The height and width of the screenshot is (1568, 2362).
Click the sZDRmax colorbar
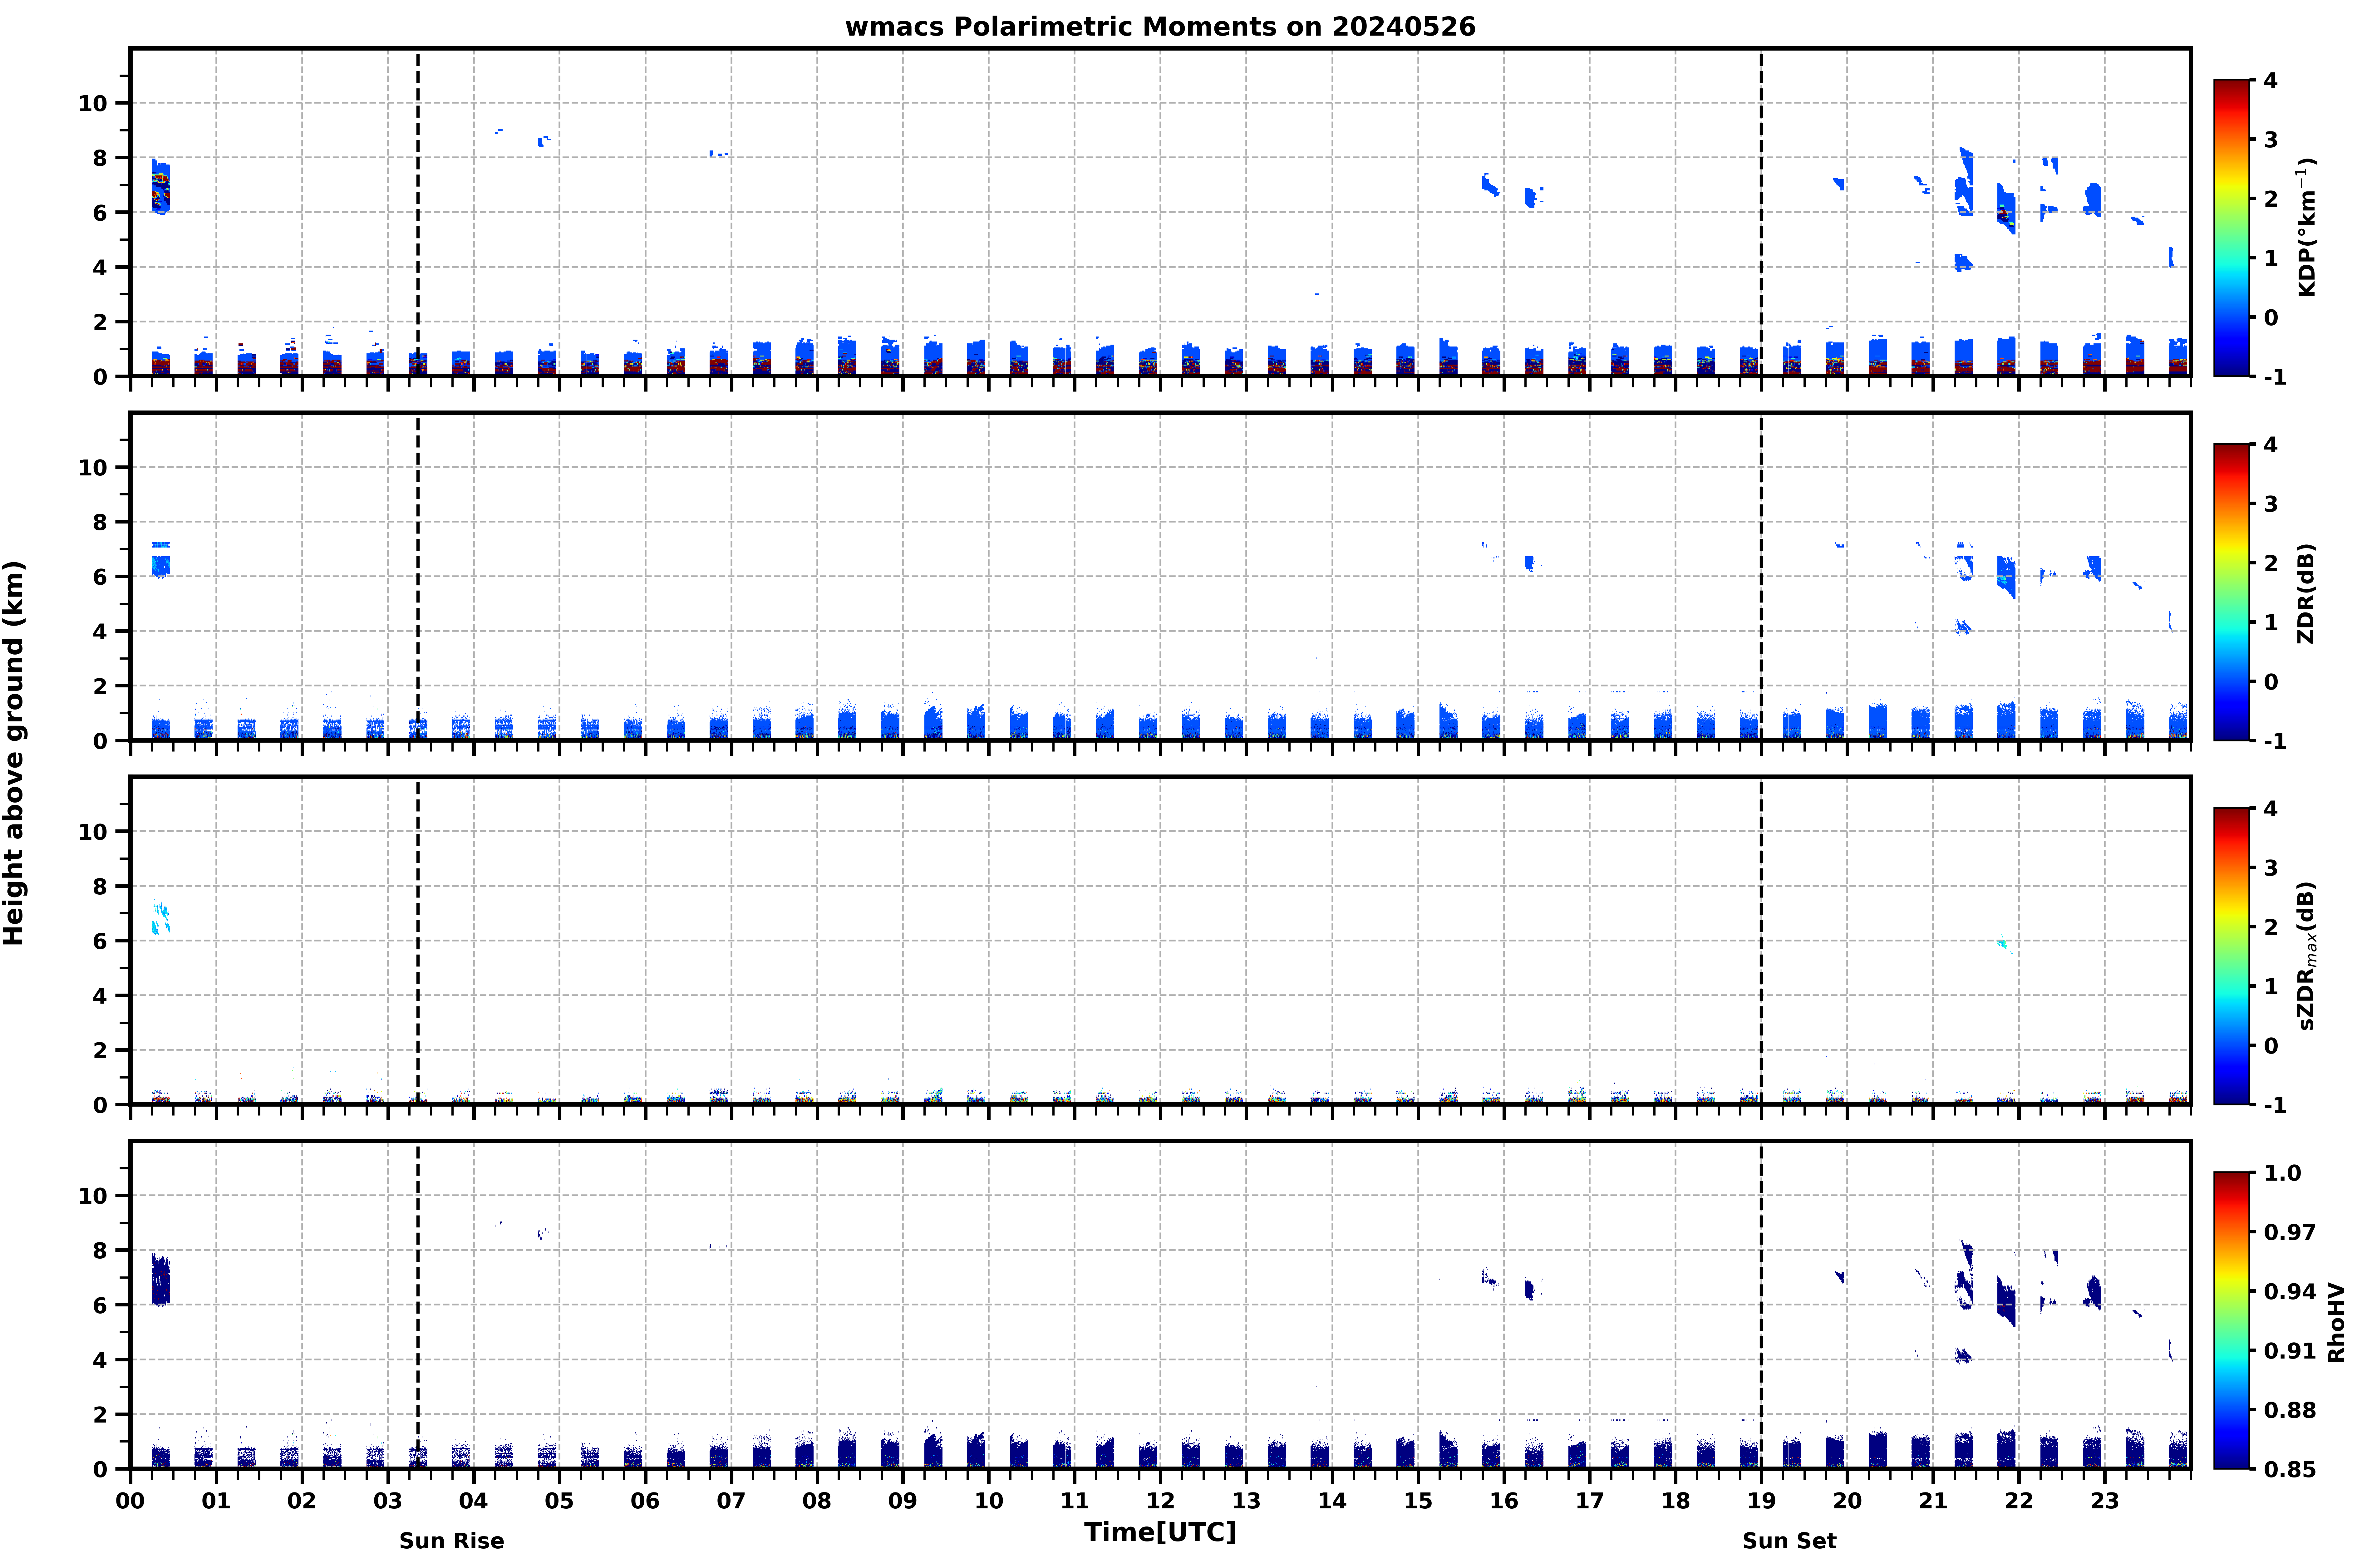[x=2231, y=956]
